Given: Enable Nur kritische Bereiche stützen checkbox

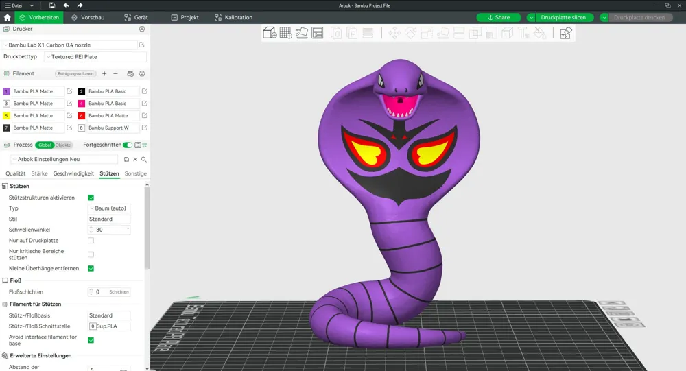Looking at the screenshot, I should coord(91,254).
